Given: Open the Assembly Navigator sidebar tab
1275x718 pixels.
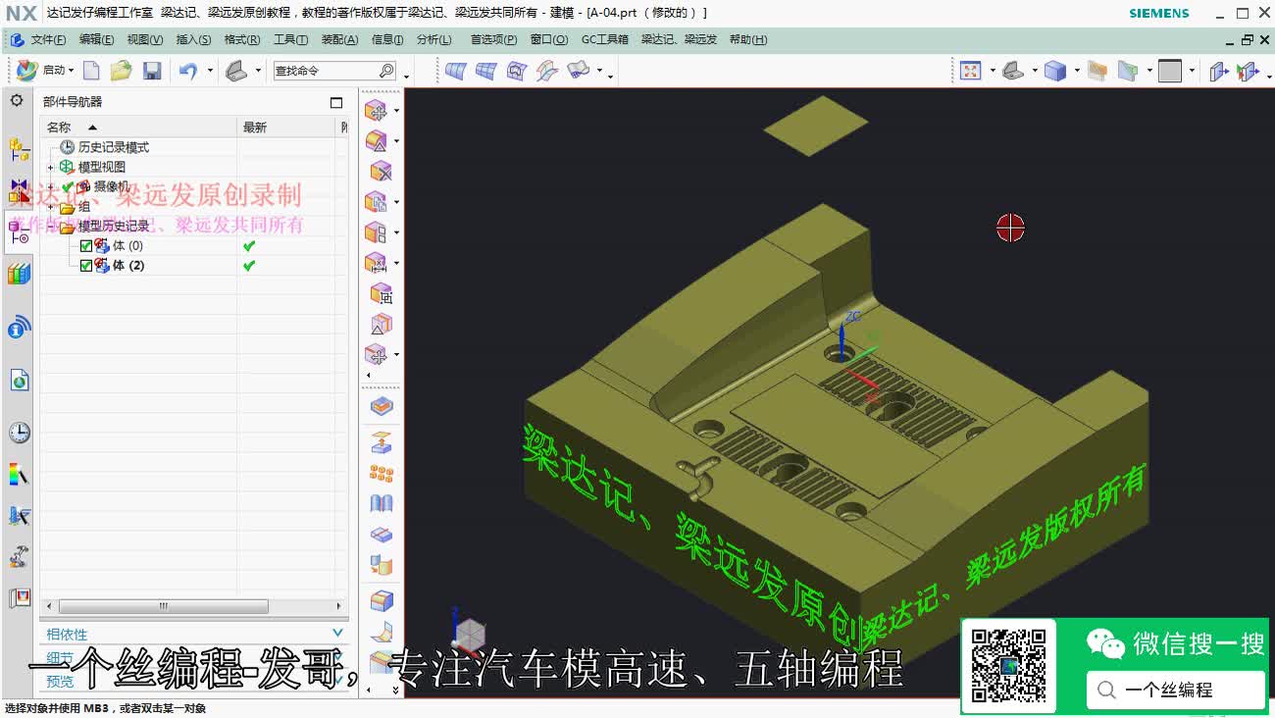Looking at the screenshot, I should coord(19,148).
